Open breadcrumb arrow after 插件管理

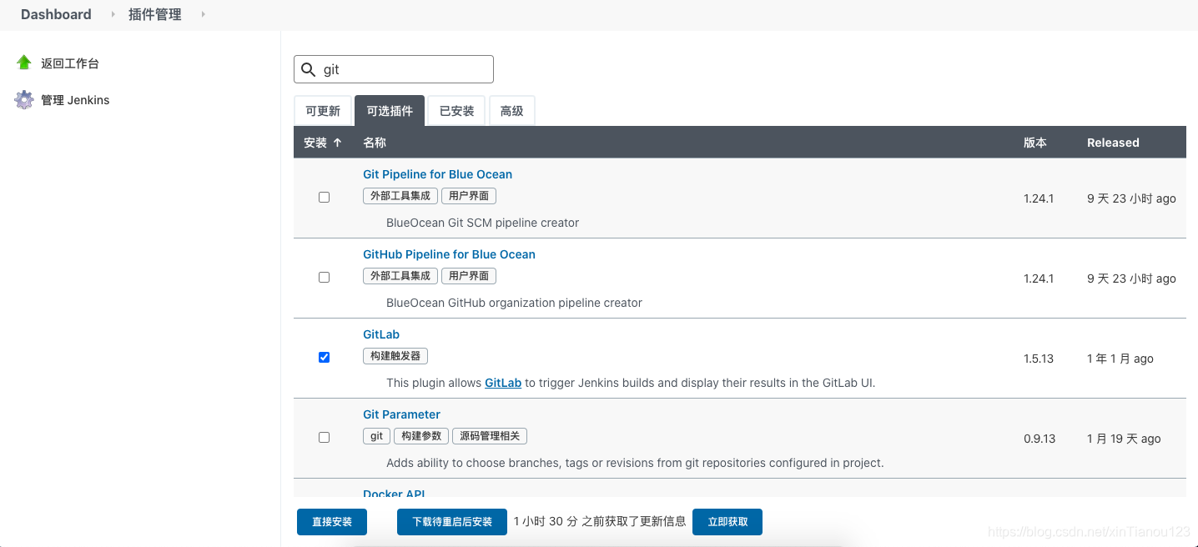point(203,14)
